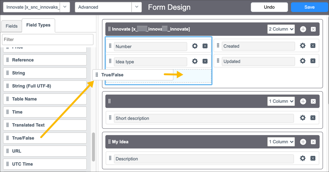Click drag handle beside Description field

tap(110, 158)
